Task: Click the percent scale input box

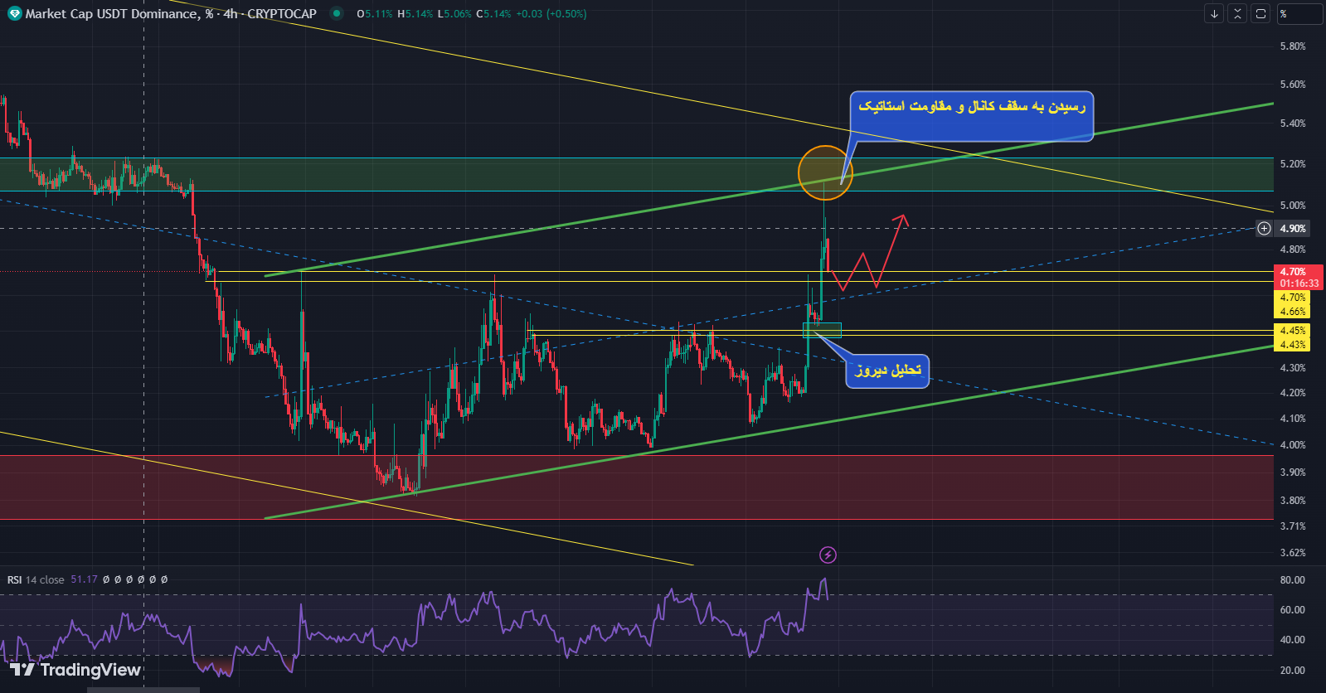Action: click(1299, 13)
